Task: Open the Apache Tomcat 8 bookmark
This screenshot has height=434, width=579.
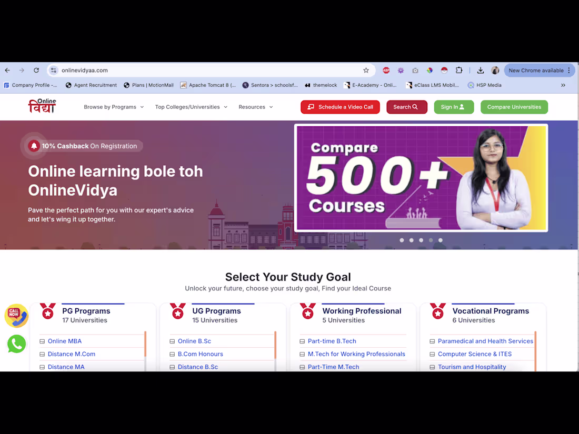Action: tap(208, 85)
